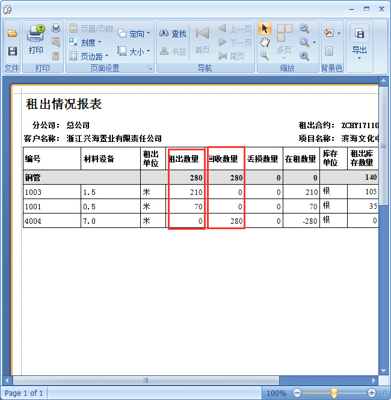Image resolution: width=391 pixels, height=400 pixels.
Task: Click 查找 find with binoculars icon
Action: click(x=173, y=34)
